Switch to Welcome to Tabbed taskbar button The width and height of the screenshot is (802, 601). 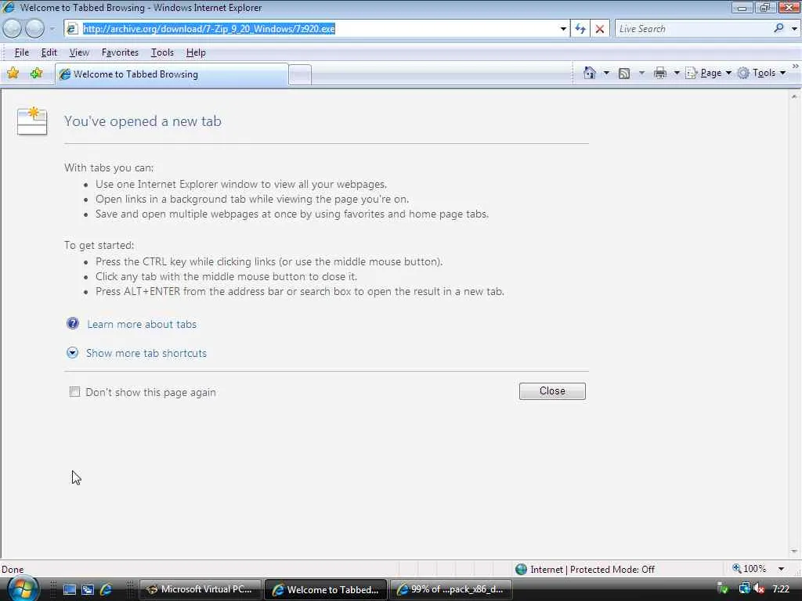[327, 589]
